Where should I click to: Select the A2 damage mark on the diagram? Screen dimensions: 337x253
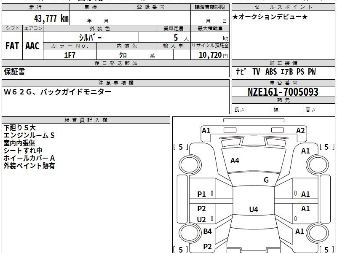point(300,131)
